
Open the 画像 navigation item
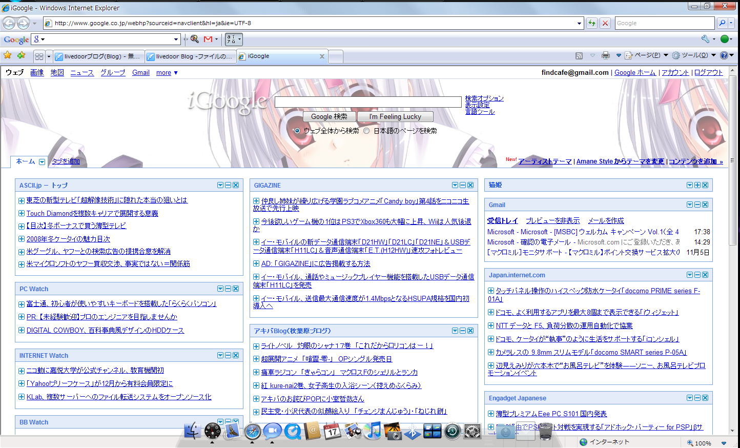click(37, 73)
